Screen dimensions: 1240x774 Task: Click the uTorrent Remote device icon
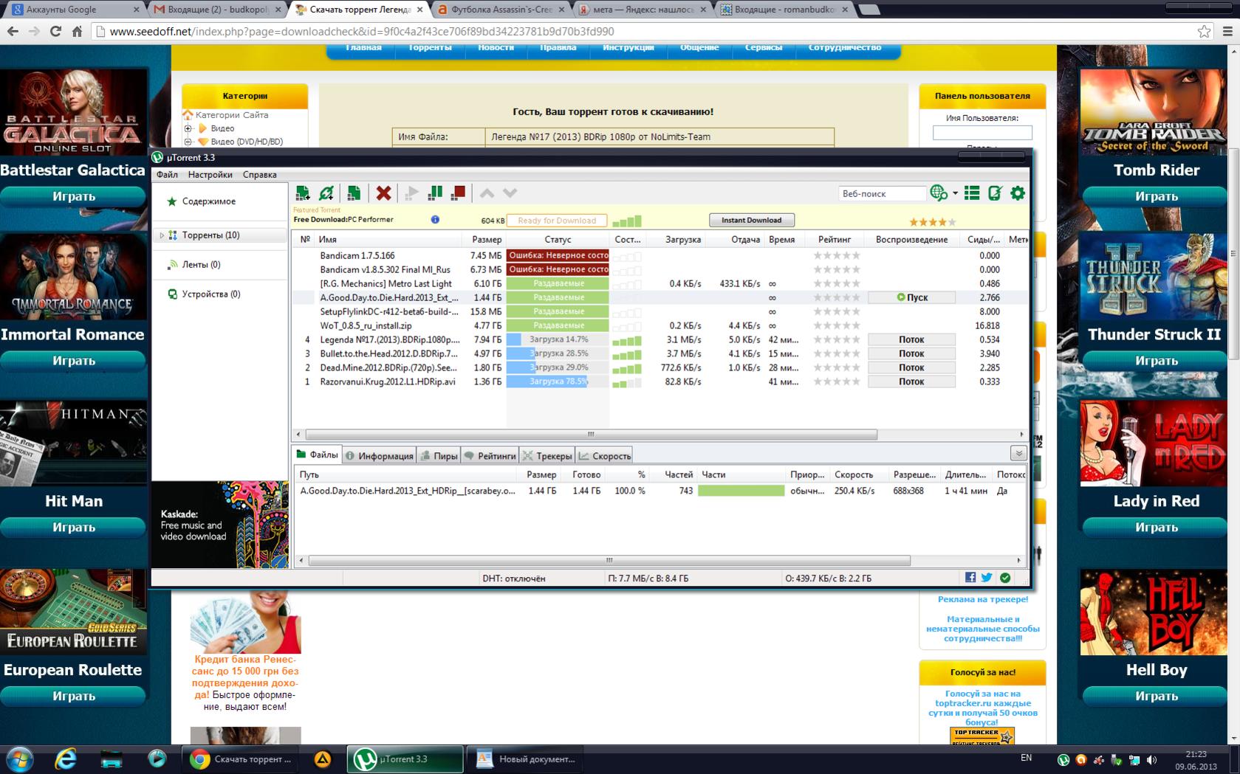pos(995,193)
